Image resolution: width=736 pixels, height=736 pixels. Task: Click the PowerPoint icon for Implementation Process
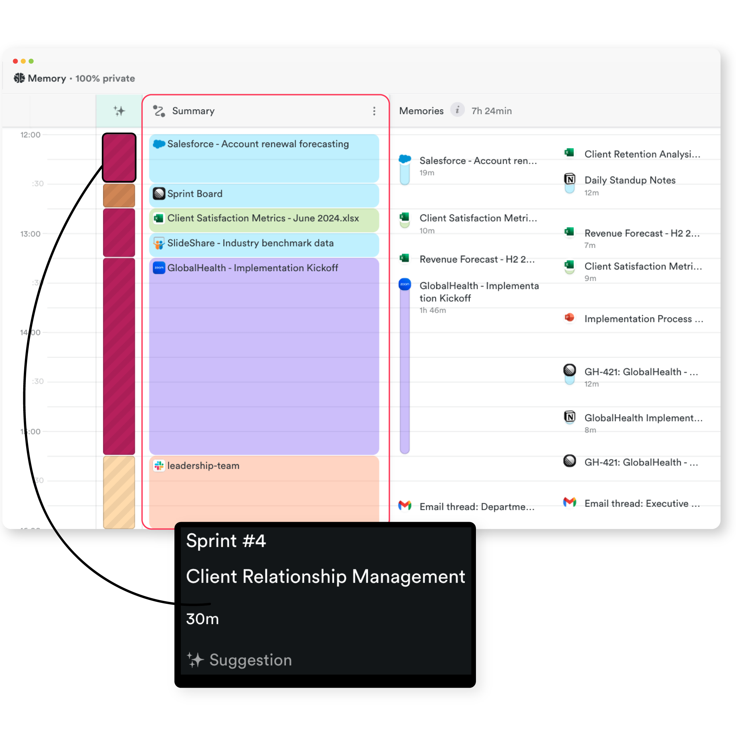click(569, 318)
